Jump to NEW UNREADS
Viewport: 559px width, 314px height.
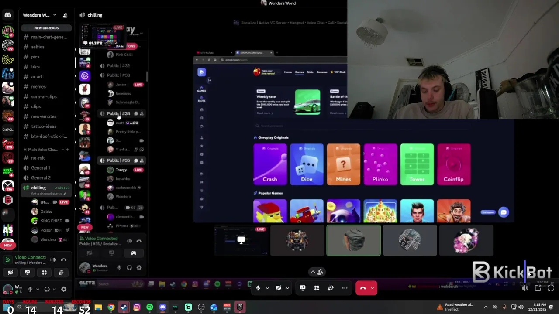pos(46,28)
